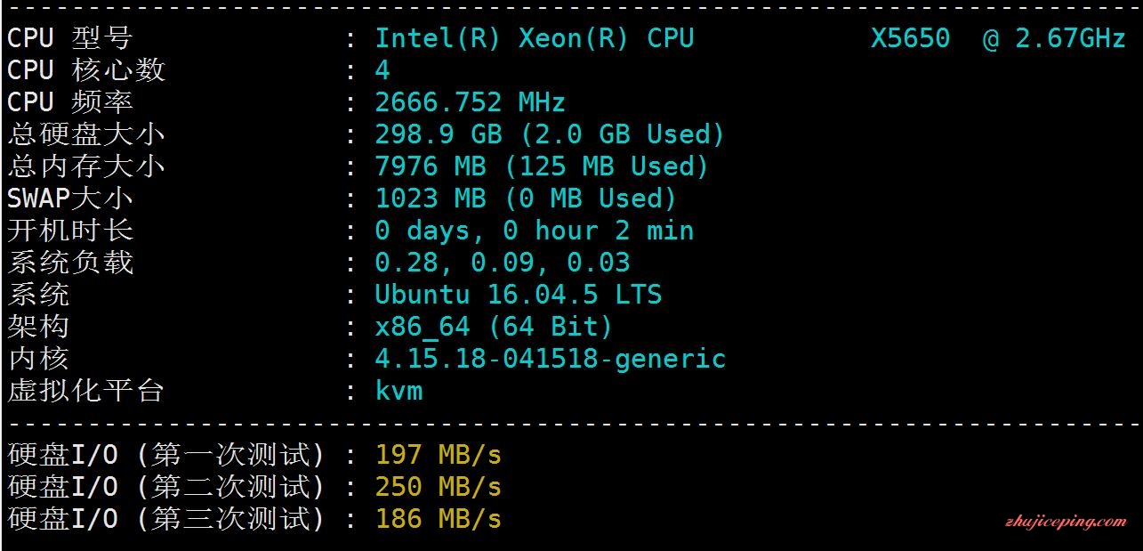The image size is (1143, 551).
Task: Select the Ubuntu 16.04.5 LTS text
Action: pos(518,295)
